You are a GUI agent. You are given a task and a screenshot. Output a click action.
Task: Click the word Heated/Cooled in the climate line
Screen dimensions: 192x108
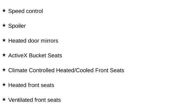pos(75,70)
